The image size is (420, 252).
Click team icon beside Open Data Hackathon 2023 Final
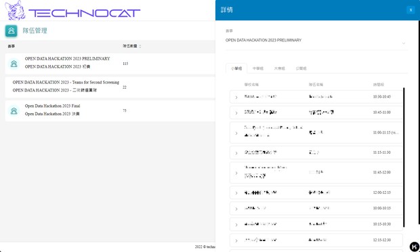pyautogui.click(x=14, y=110)
